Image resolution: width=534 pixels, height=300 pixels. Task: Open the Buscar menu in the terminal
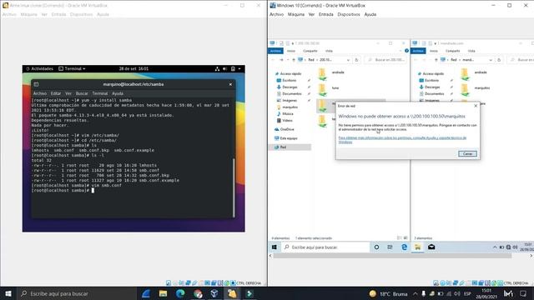pos(82,93)
